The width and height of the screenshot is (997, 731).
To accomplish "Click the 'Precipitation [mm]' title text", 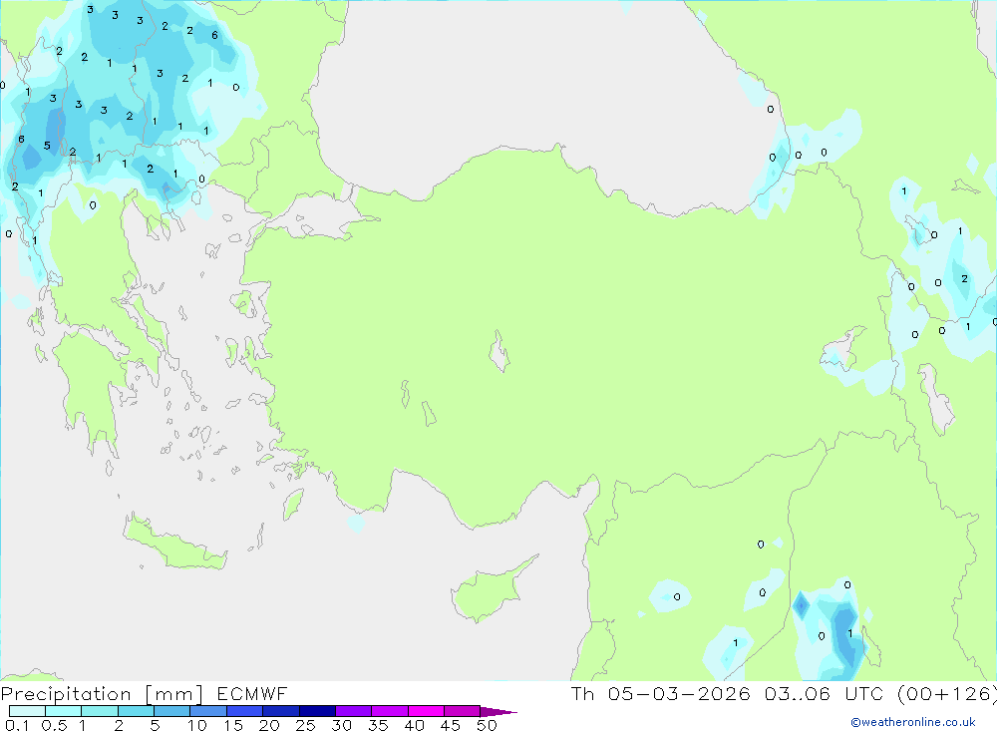I will pos(102,694).
